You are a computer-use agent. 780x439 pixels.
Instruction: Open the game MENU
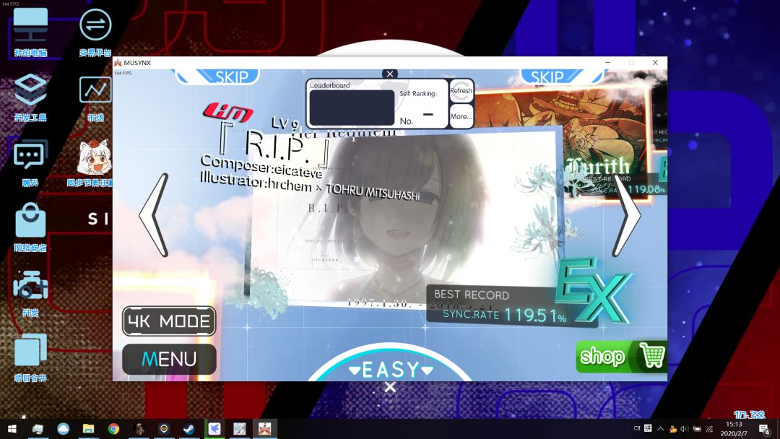pyautogui.click(x=169, y=359)
